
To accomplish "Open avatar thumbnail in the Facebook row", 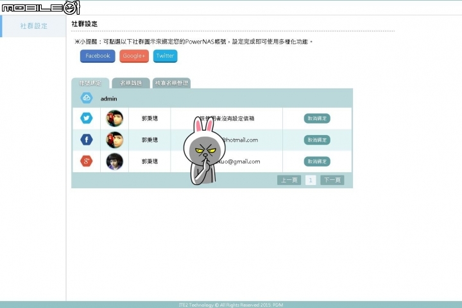I will tap(115, 140).
